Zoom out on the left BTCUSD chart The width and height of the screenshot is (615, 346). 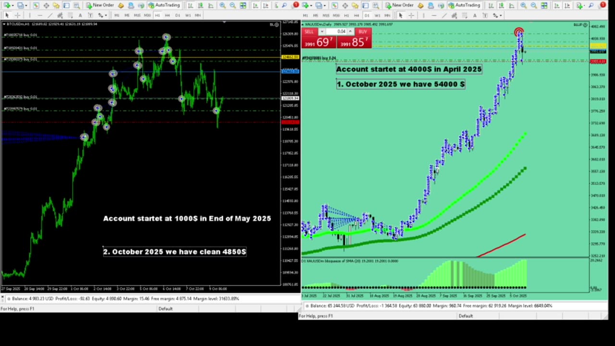233,5
